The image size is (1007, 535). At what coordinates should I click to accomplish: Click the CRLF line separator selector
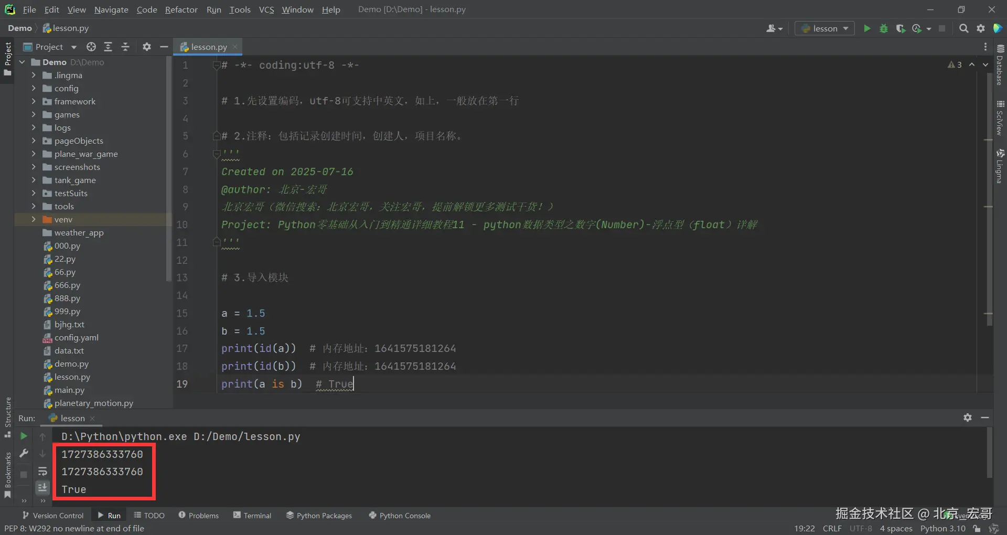click(832, 528)
